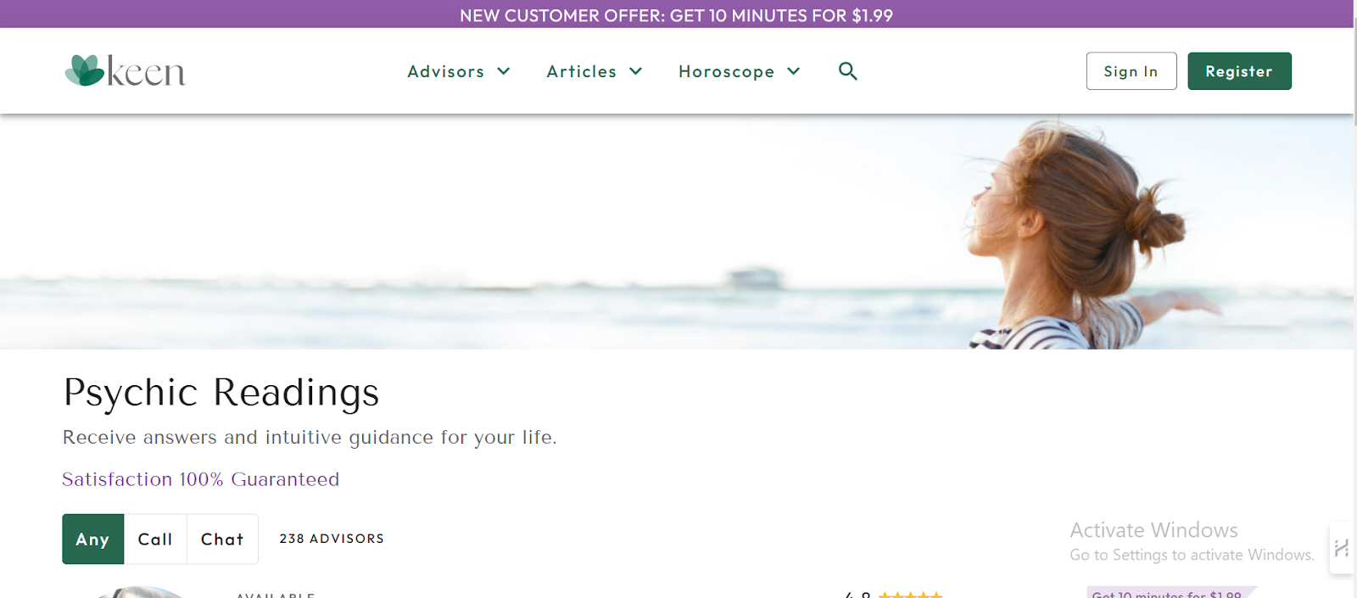Expand the Advisors dropdown chevron
Viewport: 1357px width, 598px height.
click(503, 71)
